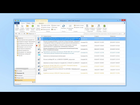Open the Исходящие navigation section
Screen dimensions: 140x105
pos(25,76)
